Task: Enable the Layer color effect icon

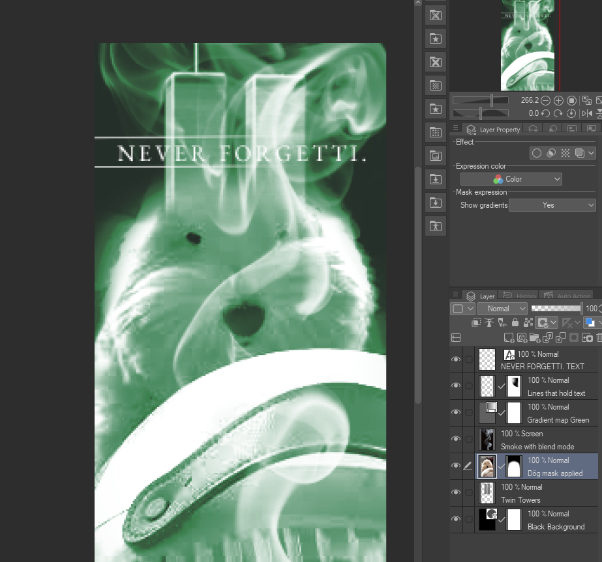Action: coord(579,153)
